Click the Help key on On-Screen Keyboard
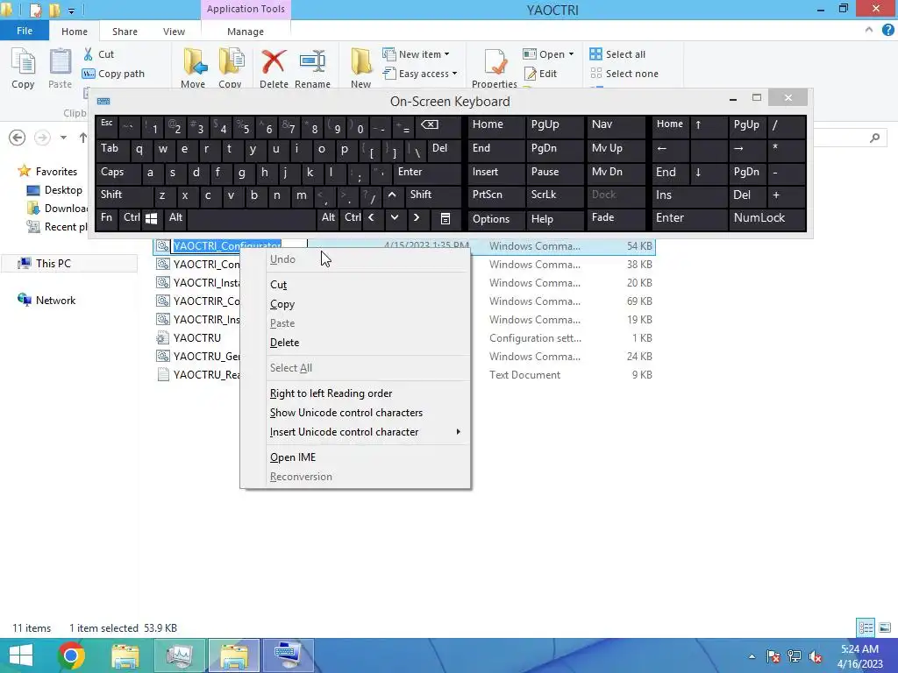 pyautogui.click(x=554, y=218)
